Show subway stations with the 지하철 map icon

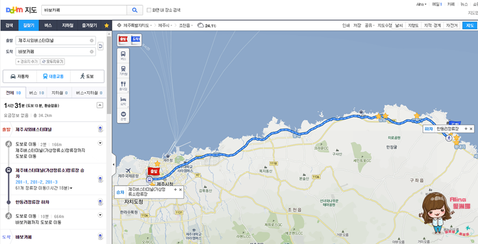click(x=123, y=70)
